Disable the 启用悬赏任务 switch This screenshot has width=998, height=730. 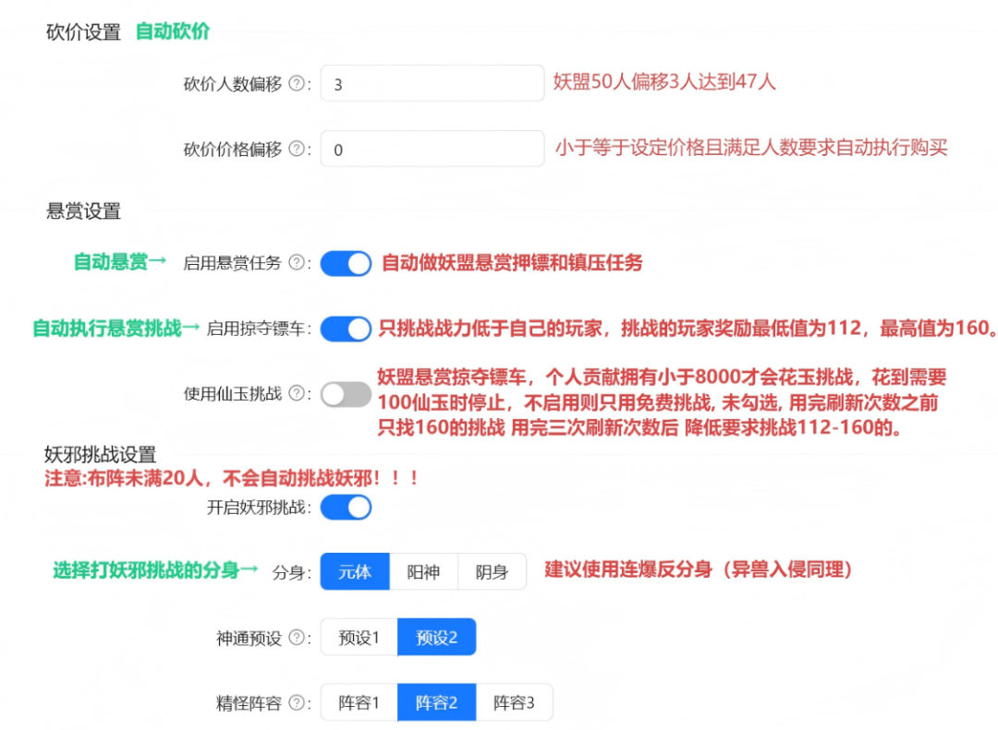pos(346,264)
